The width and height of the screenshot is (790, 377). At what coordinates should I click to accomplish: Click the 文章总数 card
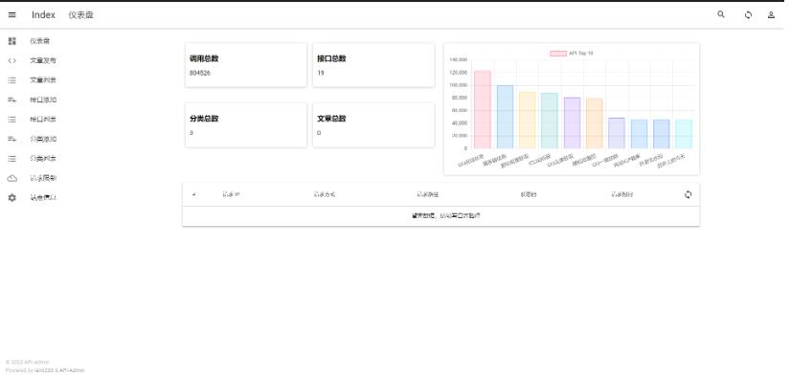(373, 125)
